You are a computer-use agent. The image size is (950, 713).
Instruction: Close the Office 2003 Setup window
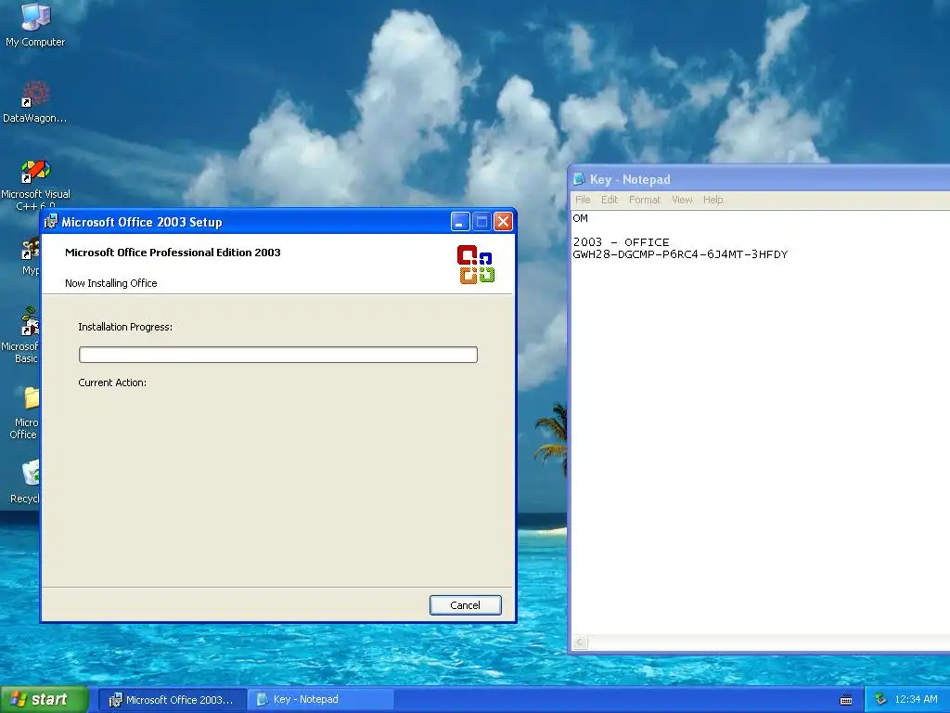(x=503, y=222)
